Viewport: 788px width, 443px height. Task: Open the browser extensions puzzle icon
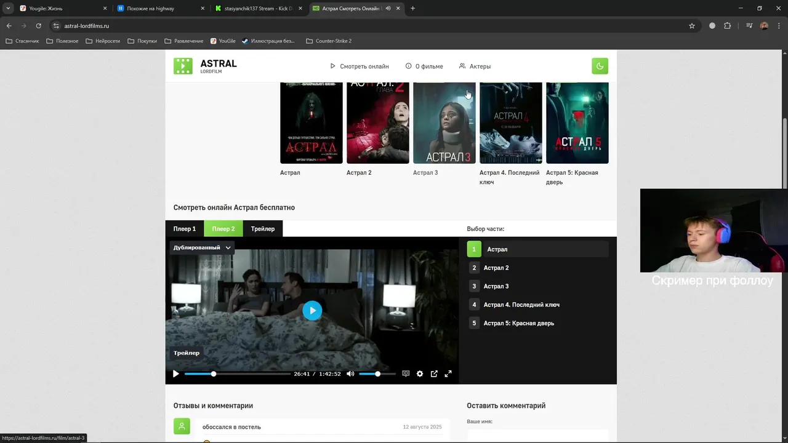tap(728, 26)
